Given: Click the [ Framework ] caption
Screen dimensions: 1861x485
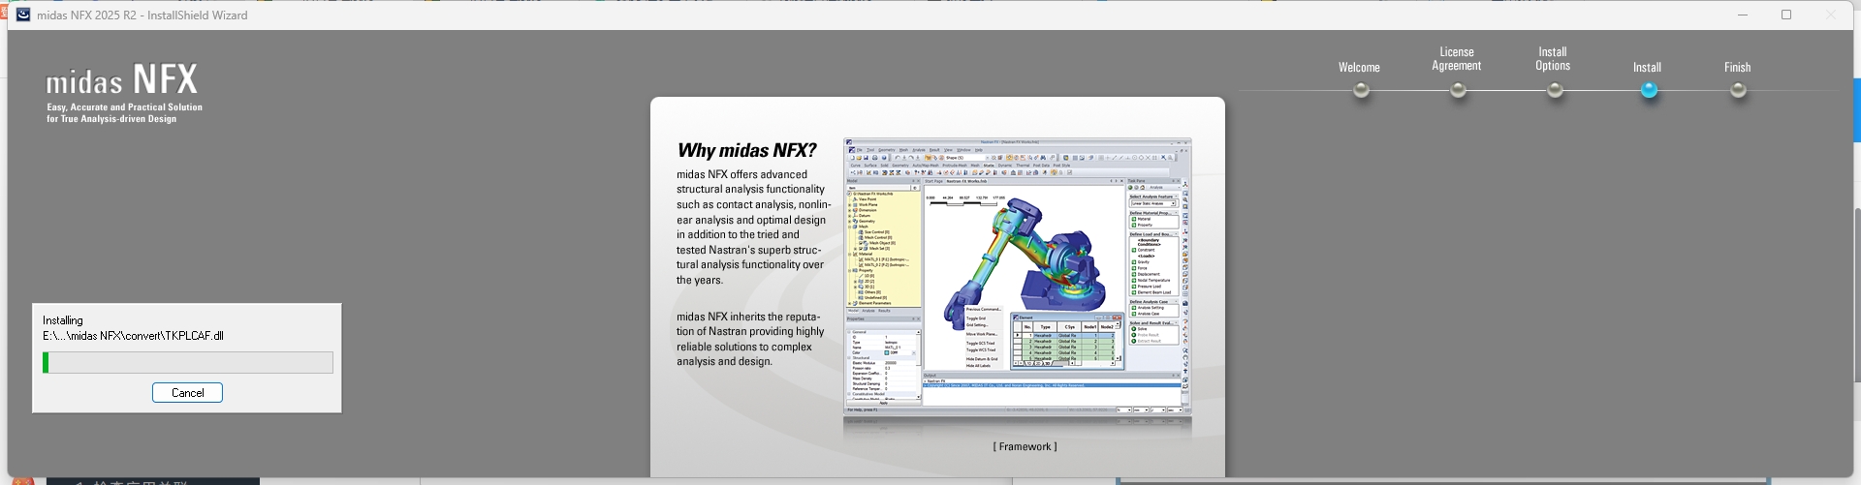Looking at the screenshot, I should coord(1025,446).
